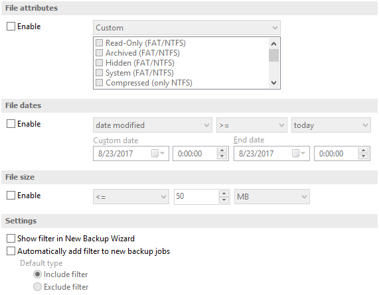Open the MB size unit dropdown

pos(272,197)
